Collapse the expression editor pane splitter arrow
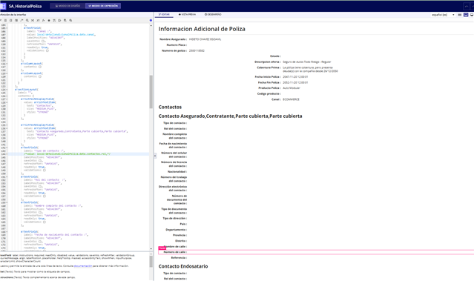Screen dimensions: 474x281 point(155,156)
